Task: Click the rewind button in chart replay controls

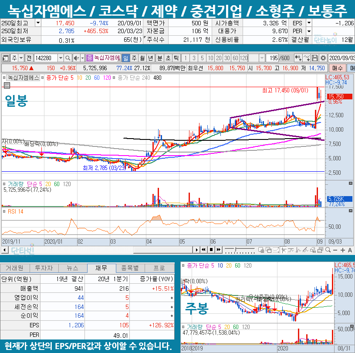Action: [x=203, y=250]
